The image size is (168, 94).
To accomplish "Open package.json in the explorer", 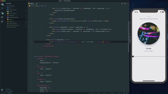I will 13,27.
